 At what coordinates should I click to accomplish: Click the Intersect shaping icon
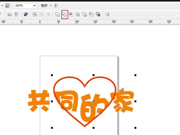click(x=71, y=14)
